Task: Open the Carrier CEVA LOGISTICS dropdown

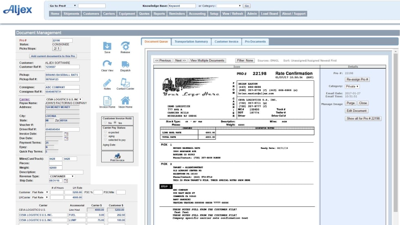Action: pos(64,99)
